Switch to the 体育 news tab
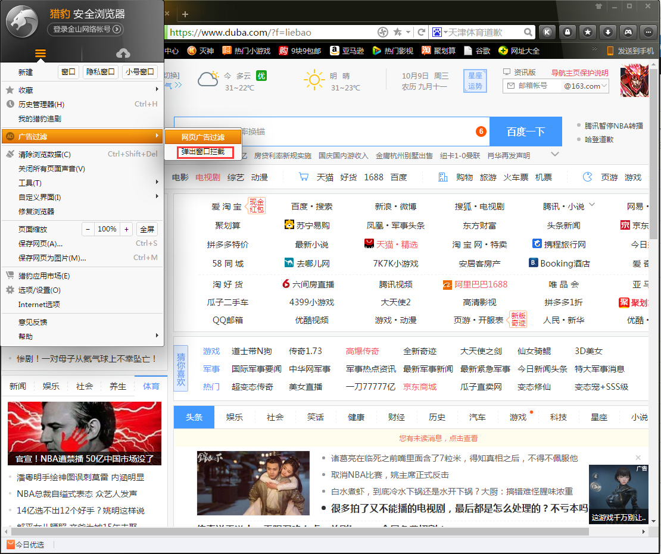Screen dimensions: 661x554 click(x=151, y=386)
